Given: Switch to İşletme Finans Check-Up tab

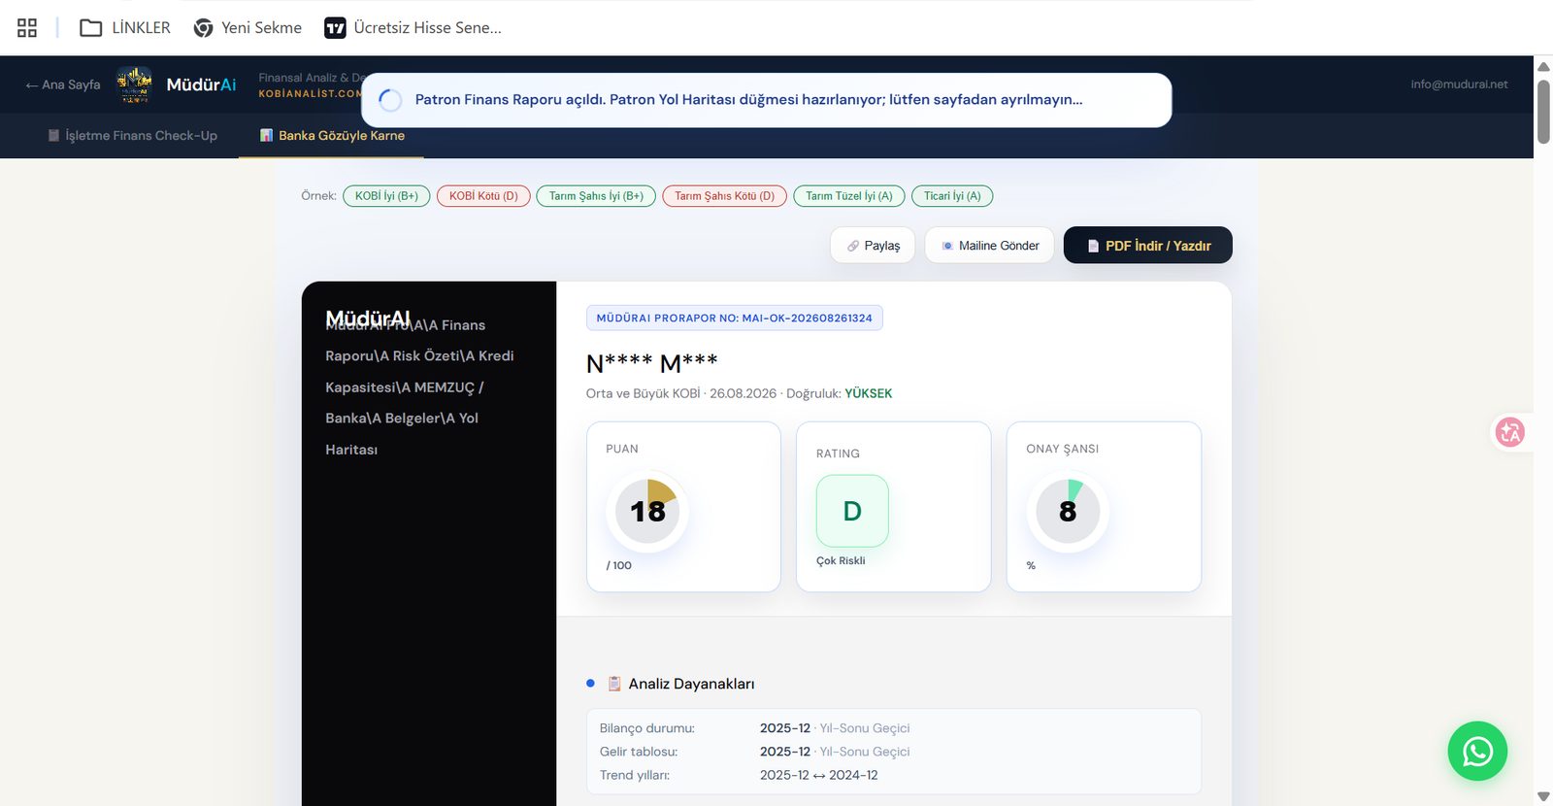Looking at the screenshot, I should pos(132,136).
